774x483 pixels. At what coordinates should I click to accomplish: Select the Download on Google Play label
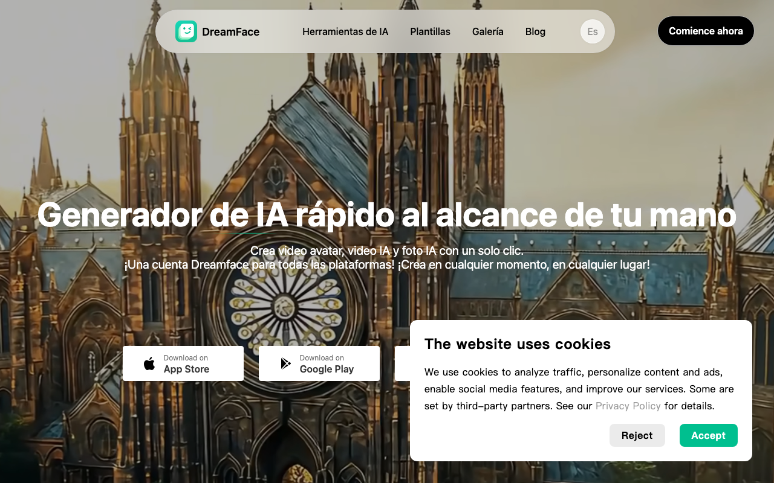click(327, 363)
